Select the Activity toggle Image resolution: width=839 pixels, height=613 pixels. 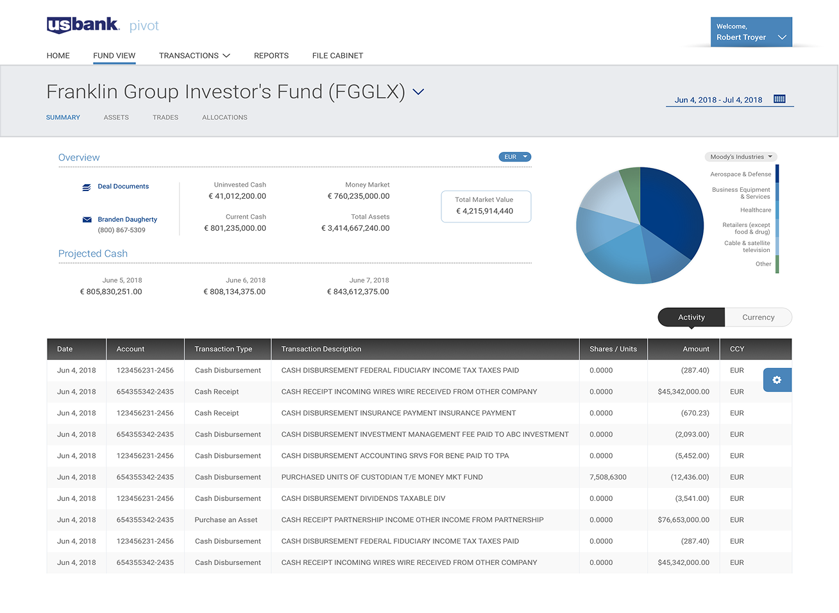coord(691,317)
